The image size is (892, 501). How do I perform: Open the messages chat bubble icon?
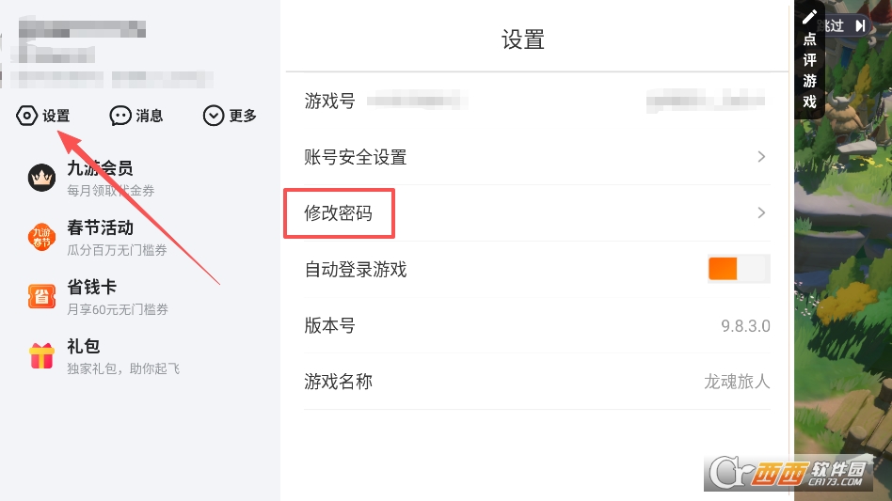point(120,116)
